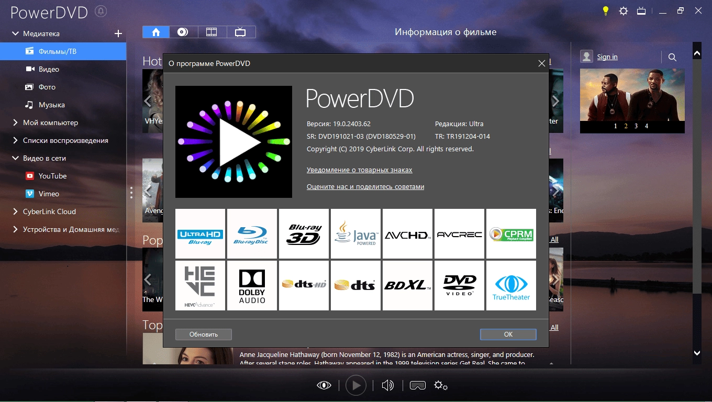Add media with the plus icon
This screenshot has width=712, height=402.
point(118,33)
